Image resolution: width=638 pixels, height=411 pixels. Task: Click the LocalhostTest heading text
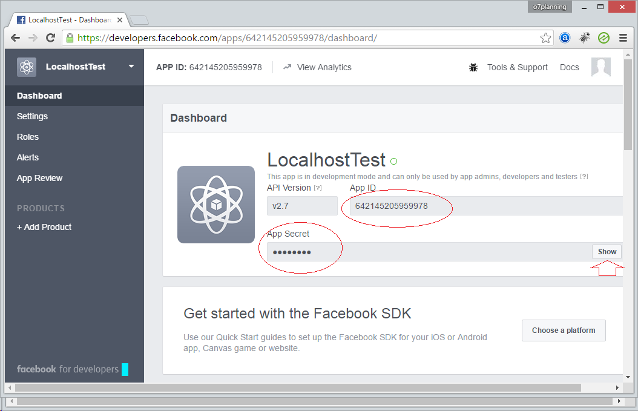326,160
